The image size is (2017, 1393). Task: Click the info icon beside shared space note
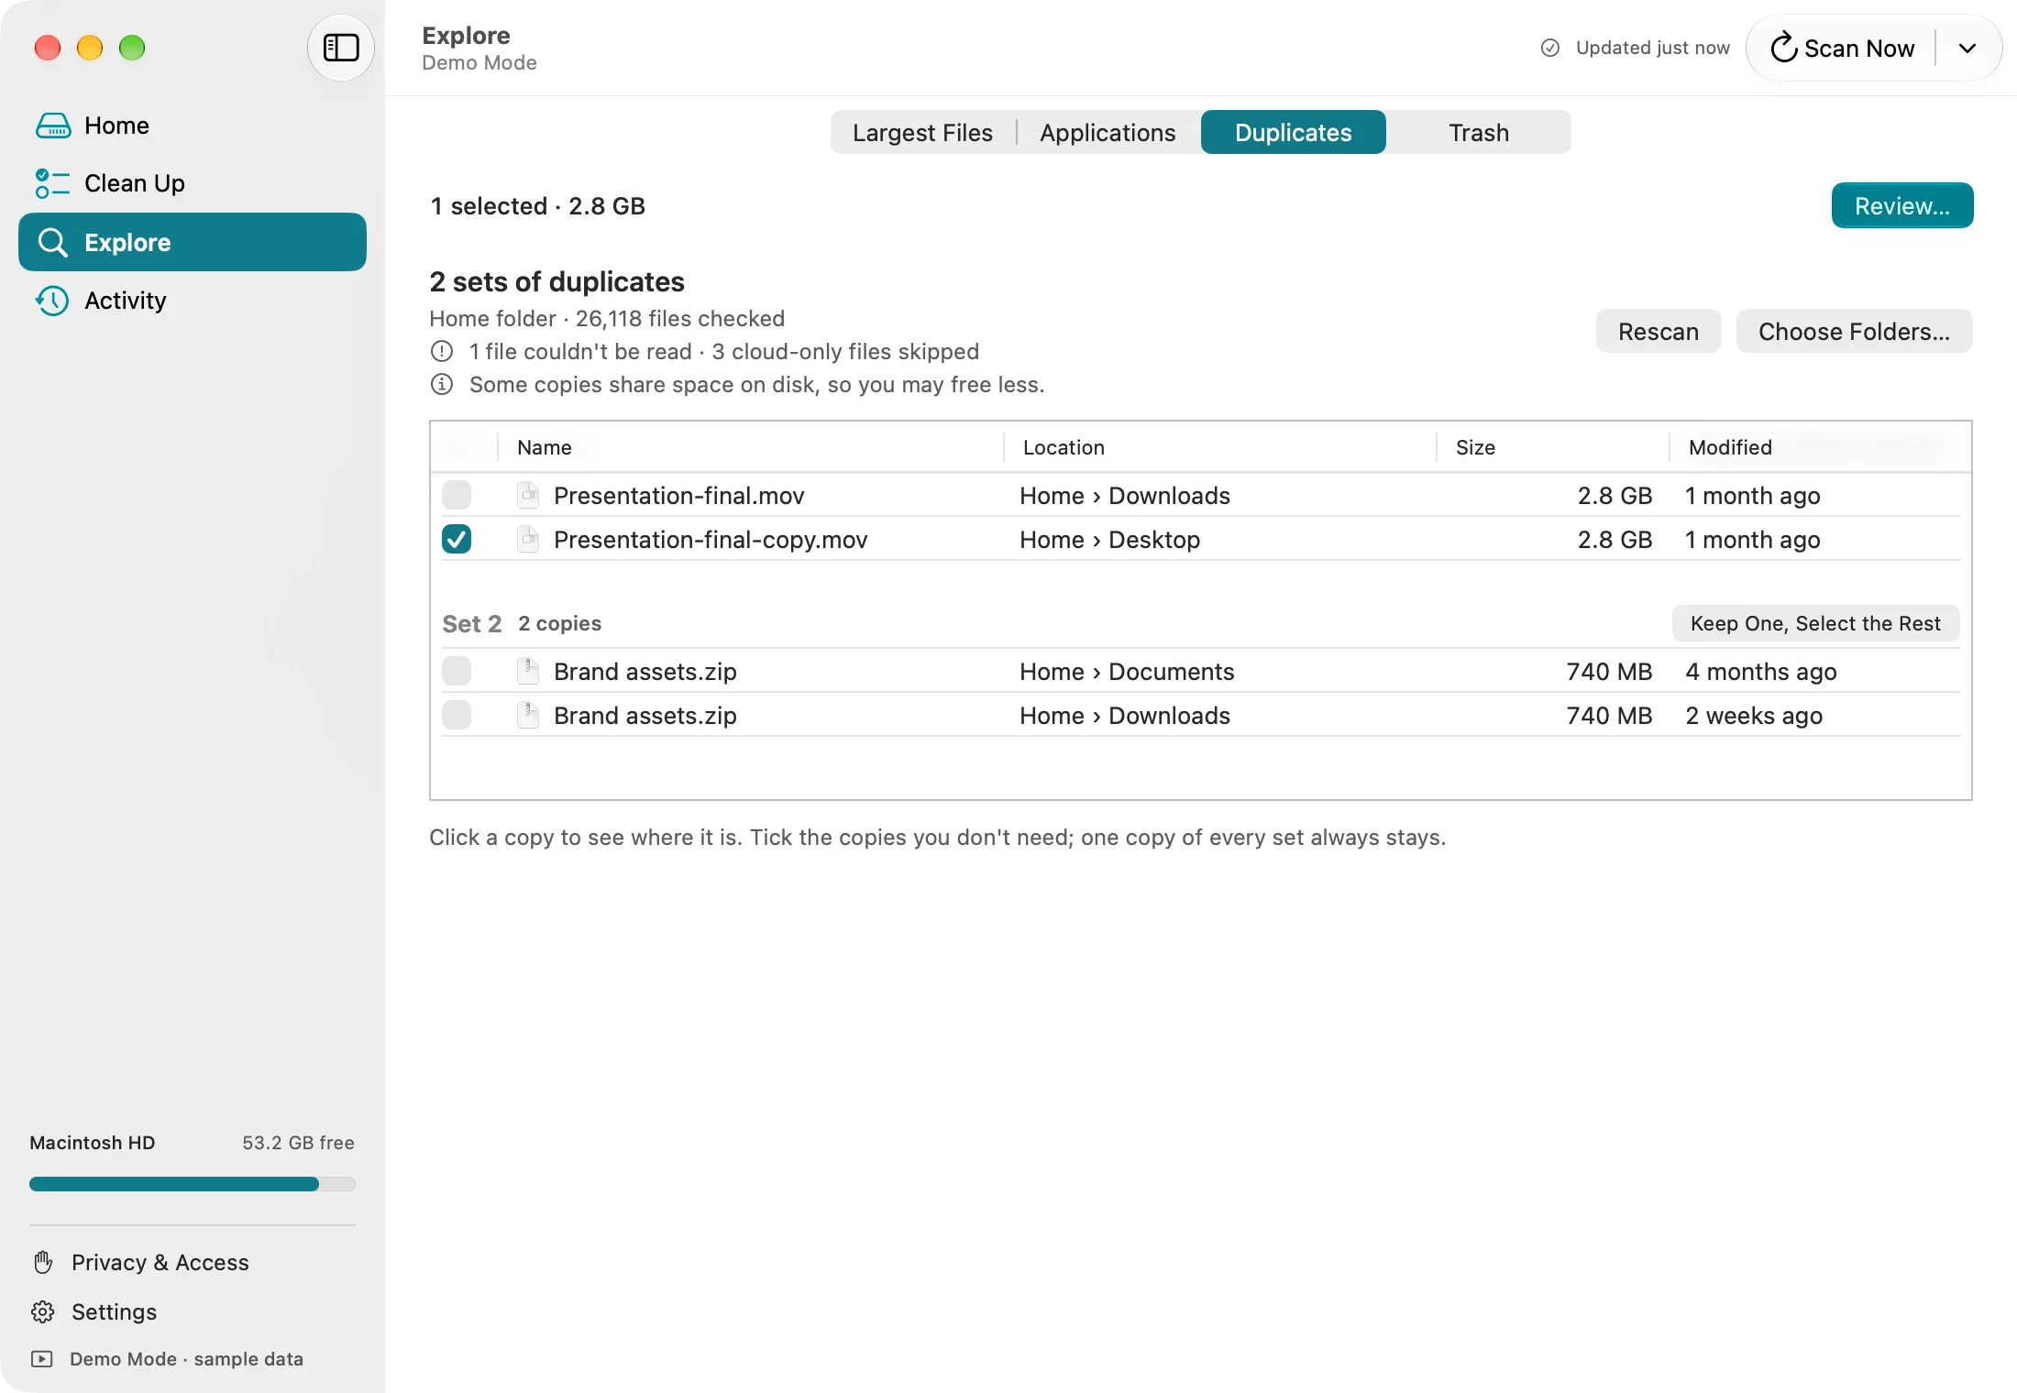[442, 384]
